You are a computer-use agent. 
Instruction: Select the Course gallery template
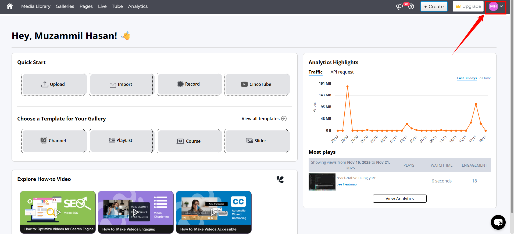coord(188,141)
